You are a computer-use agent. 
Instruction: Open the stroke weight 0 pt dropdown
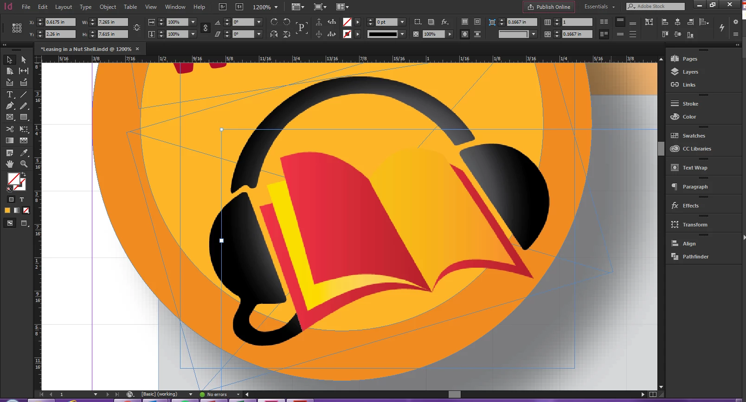(x=402, y=22)
